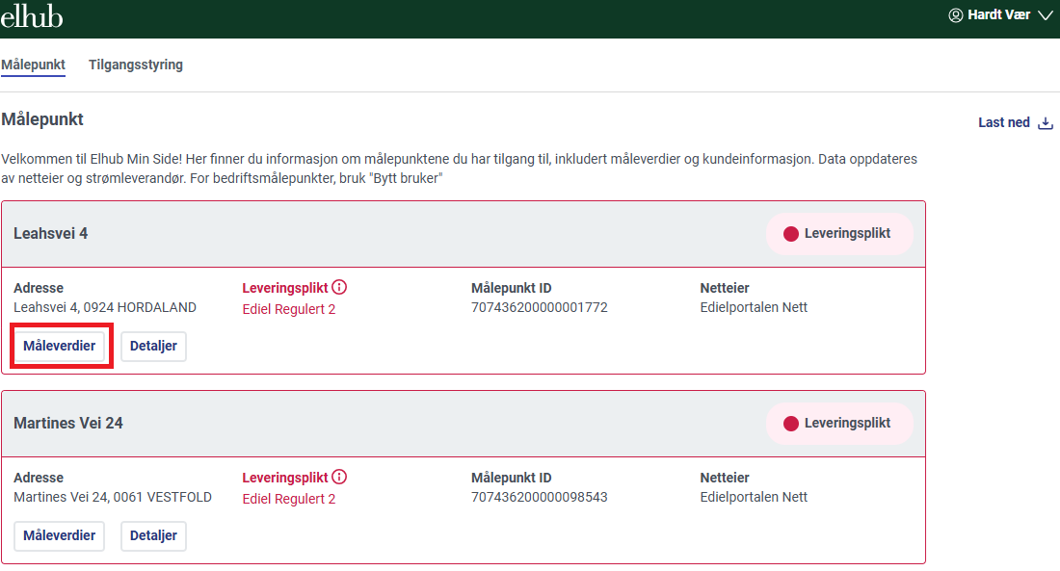
Task: Click Ediel Regulert 2 under Martines Vei 24
Action: pyautogui.click(x=289, y=500)
